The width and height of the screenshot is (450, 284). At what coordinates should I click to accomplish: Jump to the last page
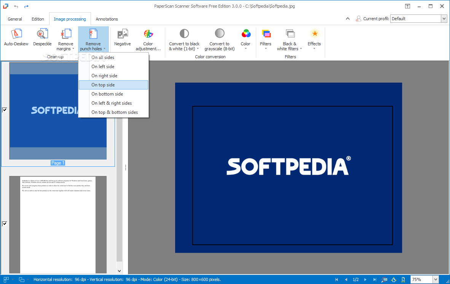click(x=375, y=279)
